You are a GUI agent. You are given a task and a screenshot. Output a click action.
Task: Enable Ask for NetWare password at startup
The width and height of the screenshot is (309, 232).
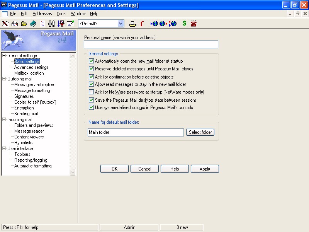pos(91,92)
